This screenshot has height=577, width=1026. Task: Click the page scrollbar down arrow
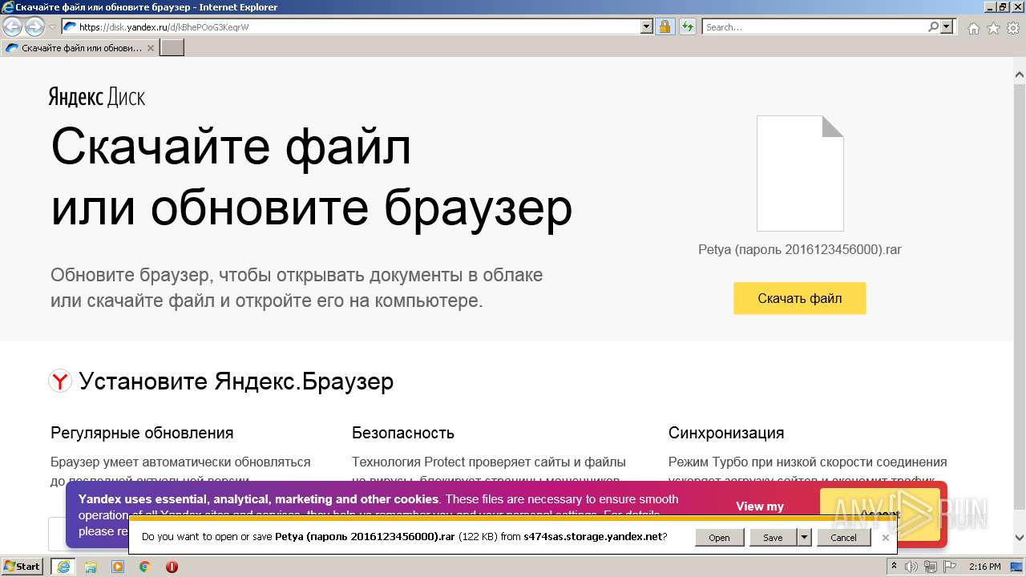tap(1020, 538)
